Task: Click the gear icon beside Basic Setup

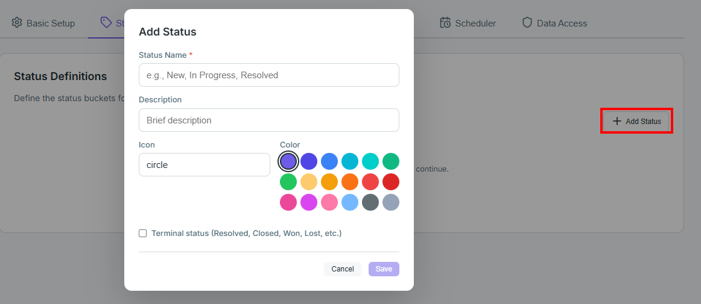Action: tap(16, 23)
